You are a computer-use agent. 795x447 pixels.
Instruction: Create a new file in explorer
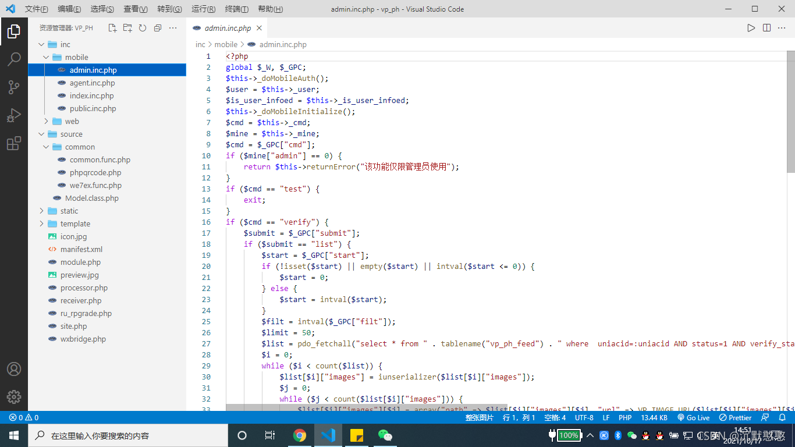112,28
